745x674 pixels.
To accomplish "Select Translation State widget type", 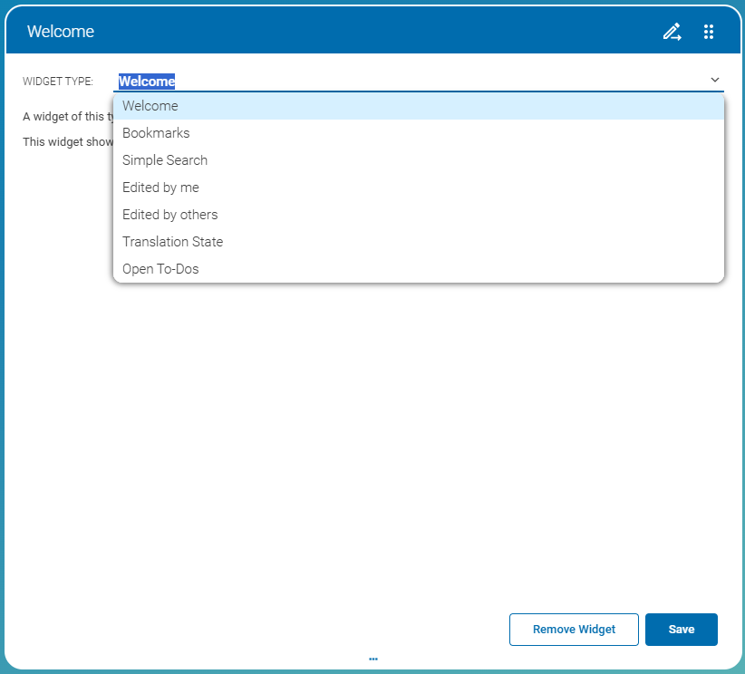I will click(172, 242).
